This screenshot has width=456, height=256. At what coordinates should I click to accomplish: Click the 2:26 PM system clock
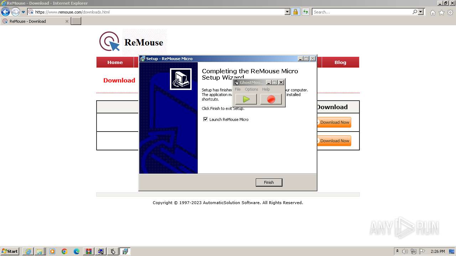coord(438,251)
